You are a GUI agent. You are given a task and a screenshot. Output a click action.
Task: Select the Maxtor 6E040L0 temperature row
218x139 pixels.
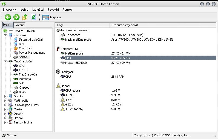(x=76, y=62)
